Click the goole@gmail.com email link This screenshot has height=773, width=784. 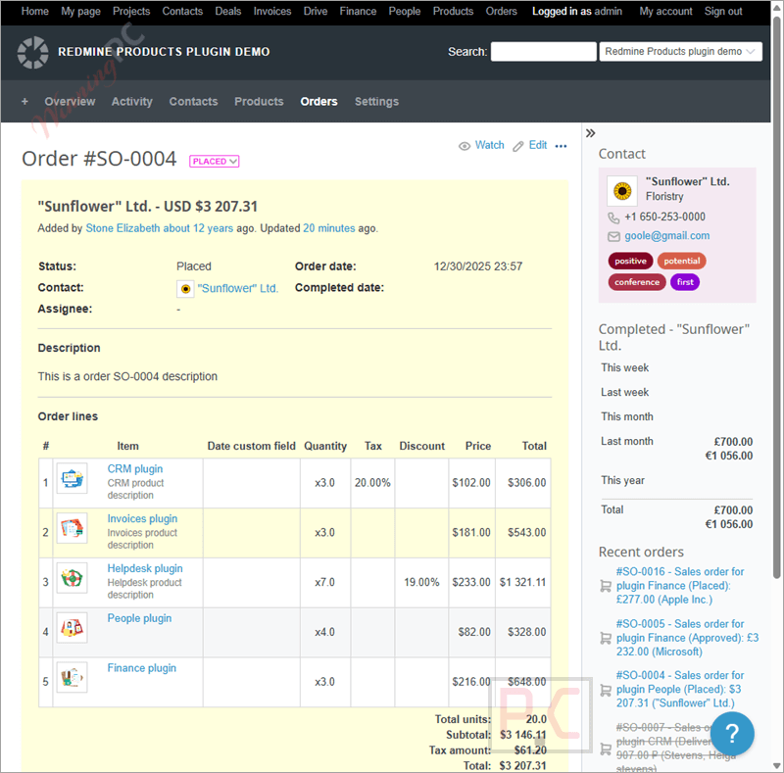[667, 236]
